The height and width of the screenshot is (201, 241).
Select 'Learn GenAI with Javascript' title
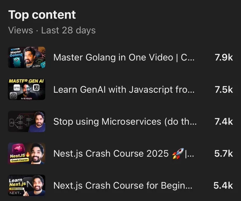(x=124, y=89)
